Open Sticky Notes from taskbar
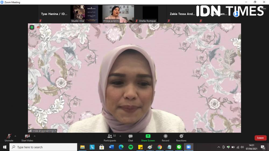This screenshot has width=269, height=151. (x=140, y=147)
